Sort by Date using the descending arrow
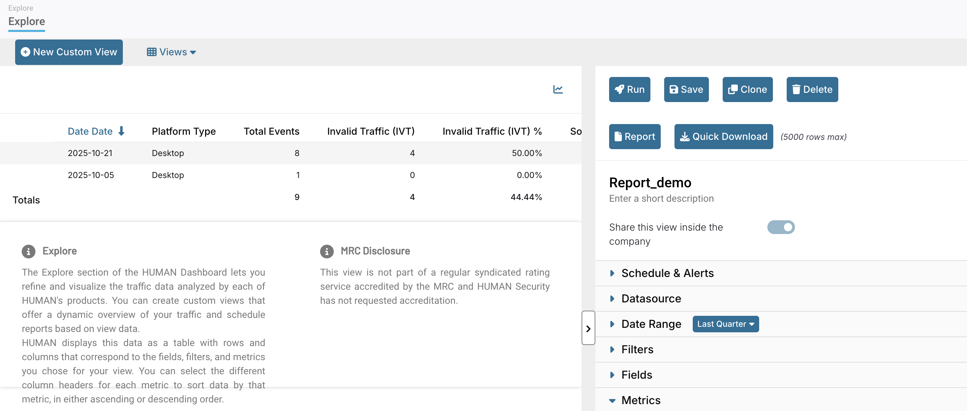967x411 pixels. [120, 131]
